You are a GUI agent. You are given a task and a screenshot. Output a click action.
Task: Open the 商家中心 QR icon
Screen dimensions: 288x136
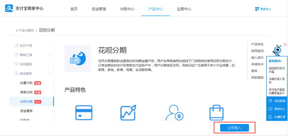pyautogui.click(x=257, y=9)
